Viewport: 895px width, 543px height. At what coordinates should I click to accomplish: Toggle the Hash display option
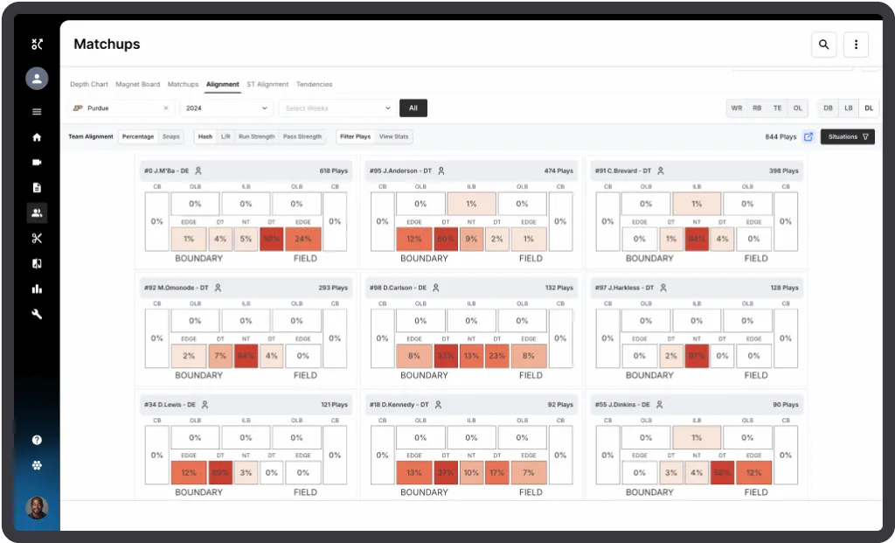[x=205, y=136]
